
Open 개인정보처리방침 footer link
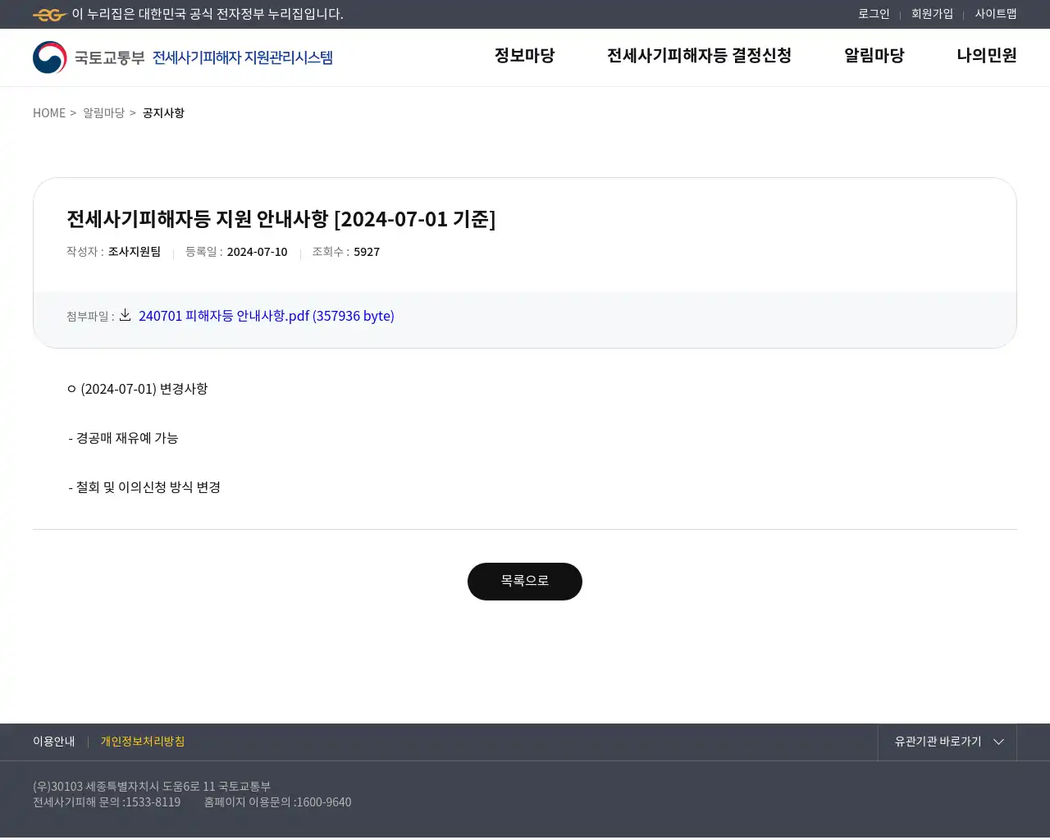point(143,742)
